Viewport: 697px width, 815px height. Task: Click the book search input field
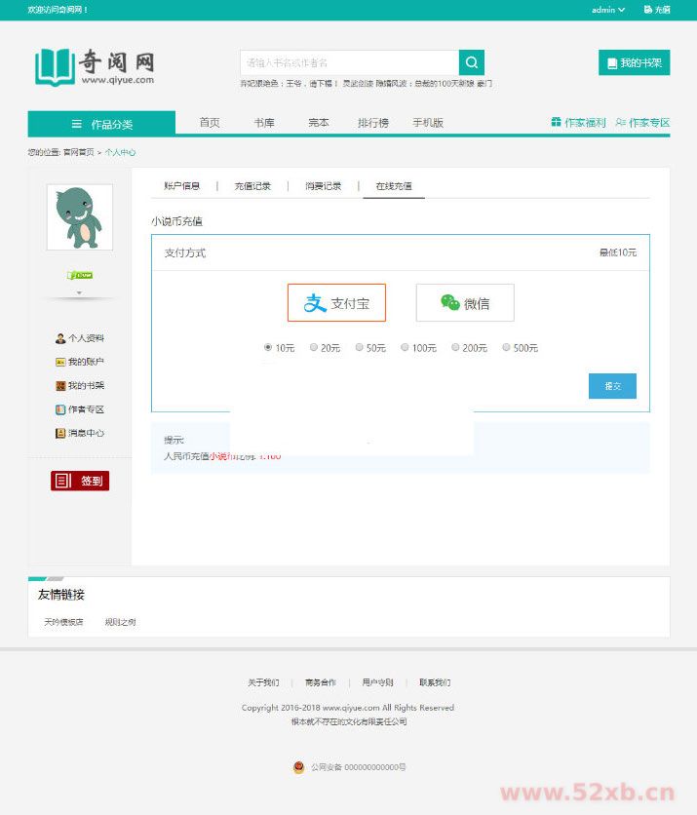(349, 63)
